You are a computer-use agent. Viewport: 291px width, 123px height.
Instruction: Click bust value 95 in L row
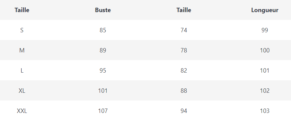[x=103, y=70]
